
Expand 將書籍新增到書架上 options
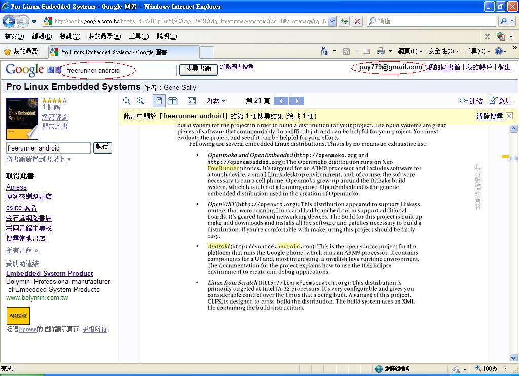click(35, 158)
